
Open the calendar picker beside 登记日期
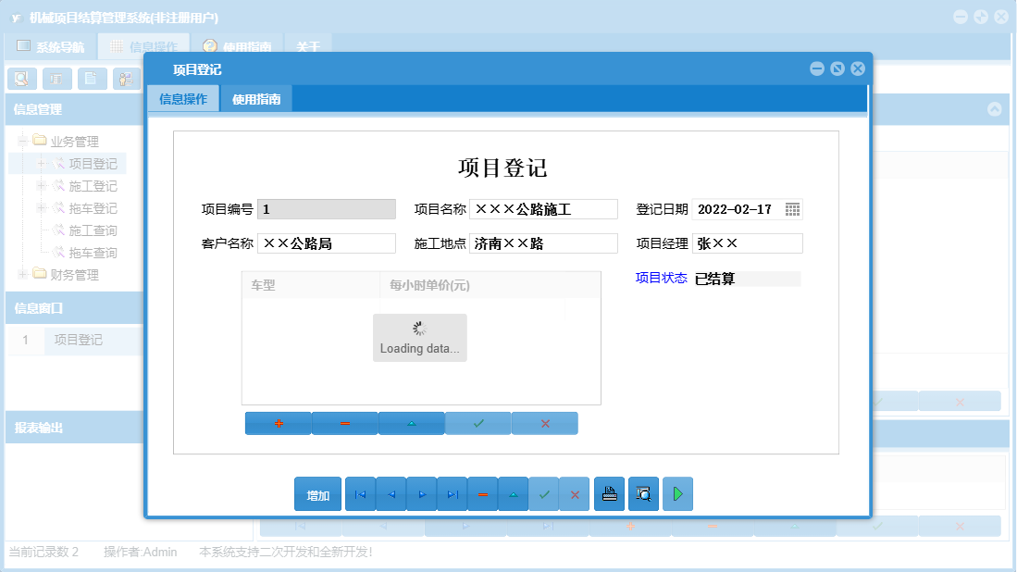click(x=792, y=208)
